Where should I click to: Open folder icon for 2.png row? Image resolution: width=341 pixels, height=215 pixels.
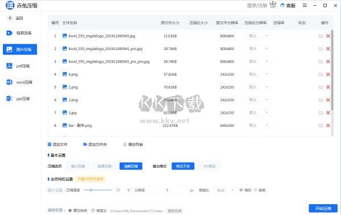click(x=321, y=100)
